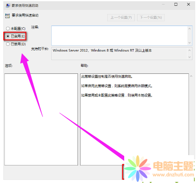Click help line 如果启用此策略设置

tap(117, 86)
